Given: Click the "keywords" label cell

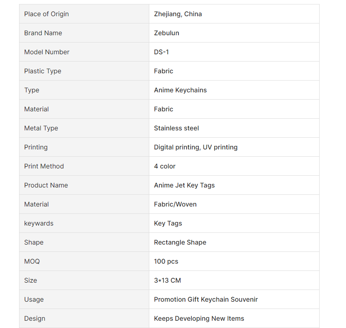Looking at the screenshot, I should (39, 224).
